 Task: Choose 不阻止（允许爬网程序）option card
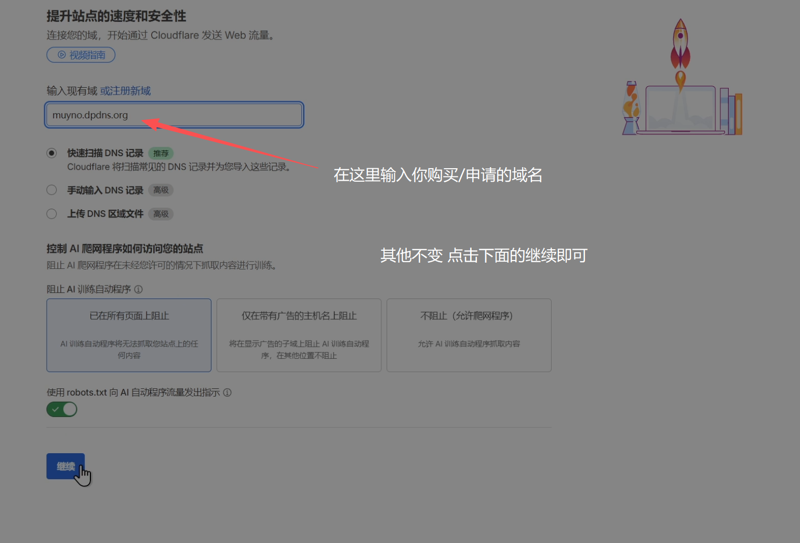[469, 335]
